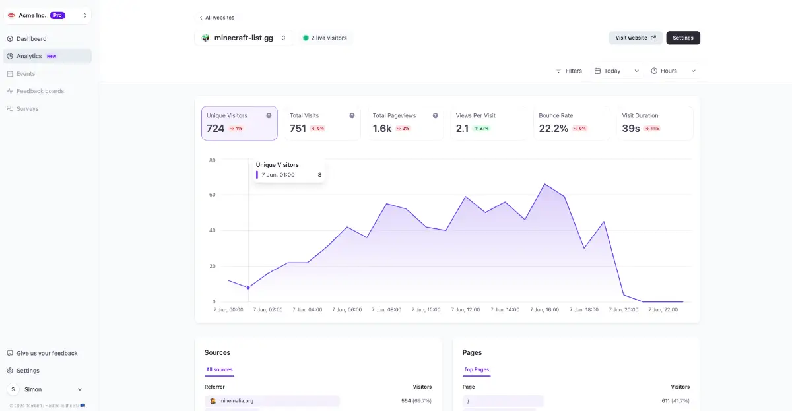792x411 pixels.
Task: Expand the Hours interval dropdown
Action: click(x=673, y=71)
